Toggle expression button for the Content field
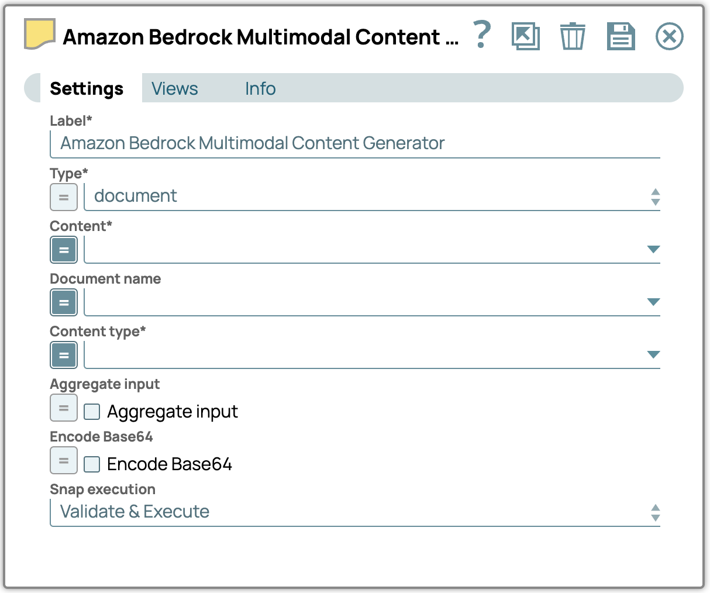This screenshot has width=710, height=593. 64,250
